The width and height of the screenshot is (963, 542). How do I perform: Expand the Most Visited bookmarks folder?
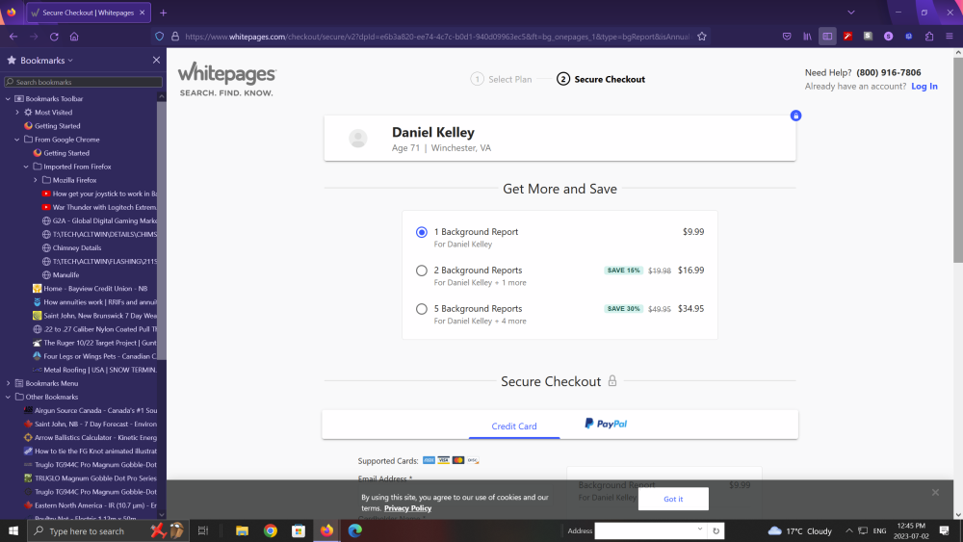(17, 113)
